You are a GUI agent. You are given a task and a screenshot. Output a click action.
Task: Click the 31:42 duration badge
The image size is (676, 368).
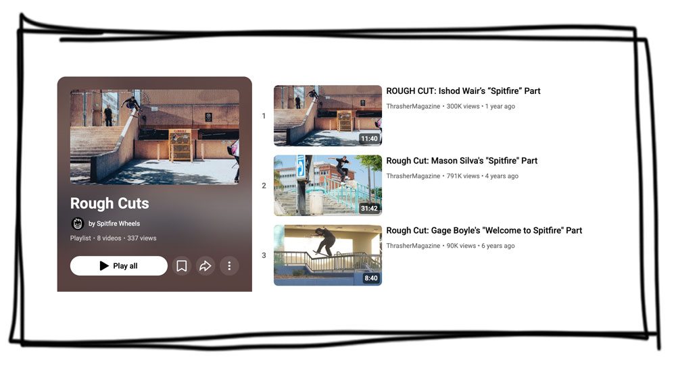coord(369,209)
